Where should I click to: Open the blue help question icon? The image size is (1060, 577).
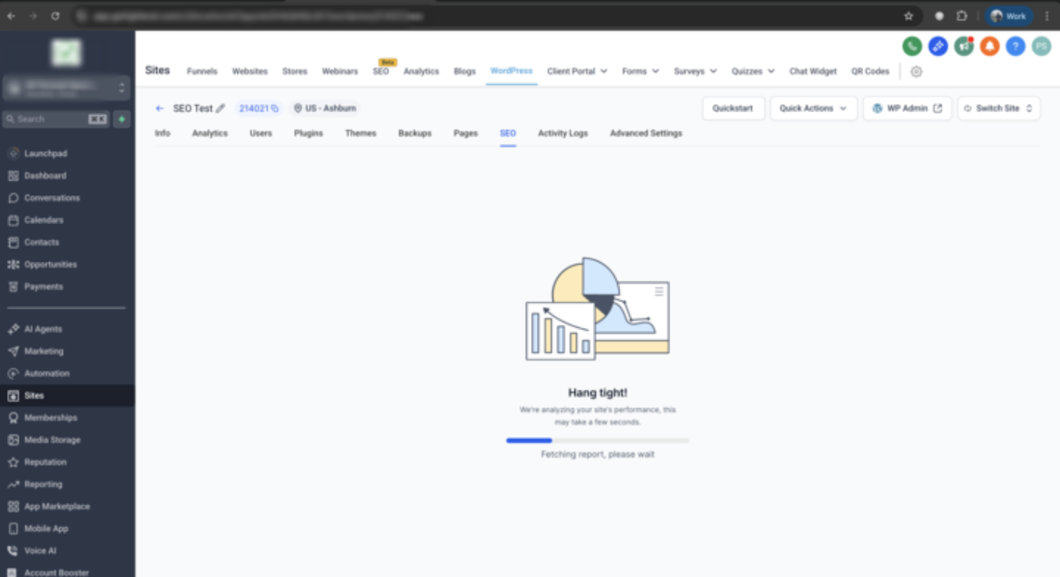pos(1015,47)
